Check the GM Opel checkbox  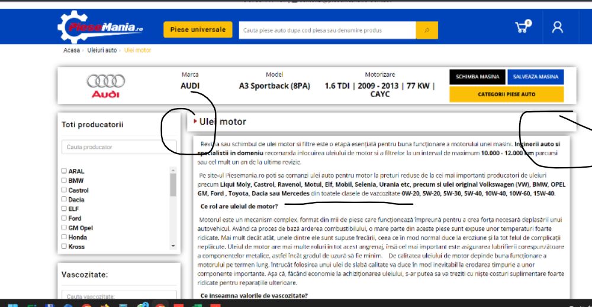point(64,227)
